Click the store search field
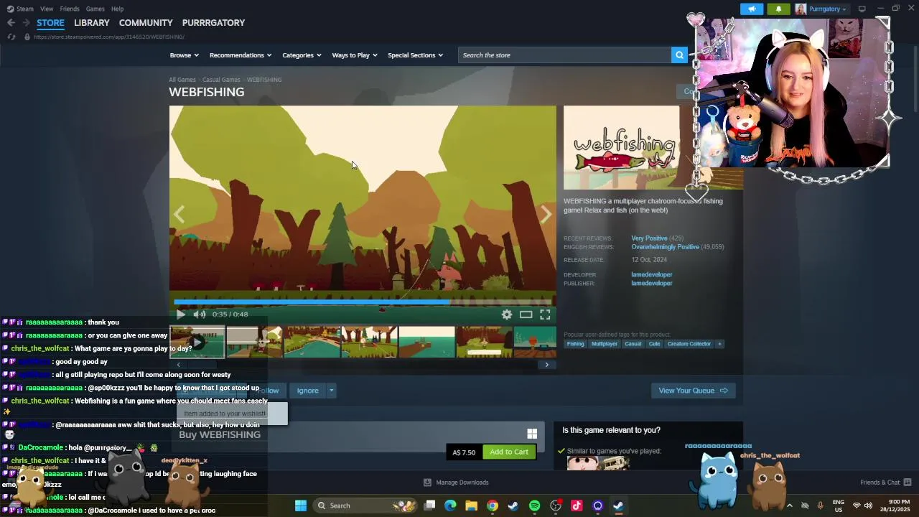Image resolution: width=919 pixels, height=517 pixels. coord(565,55)
